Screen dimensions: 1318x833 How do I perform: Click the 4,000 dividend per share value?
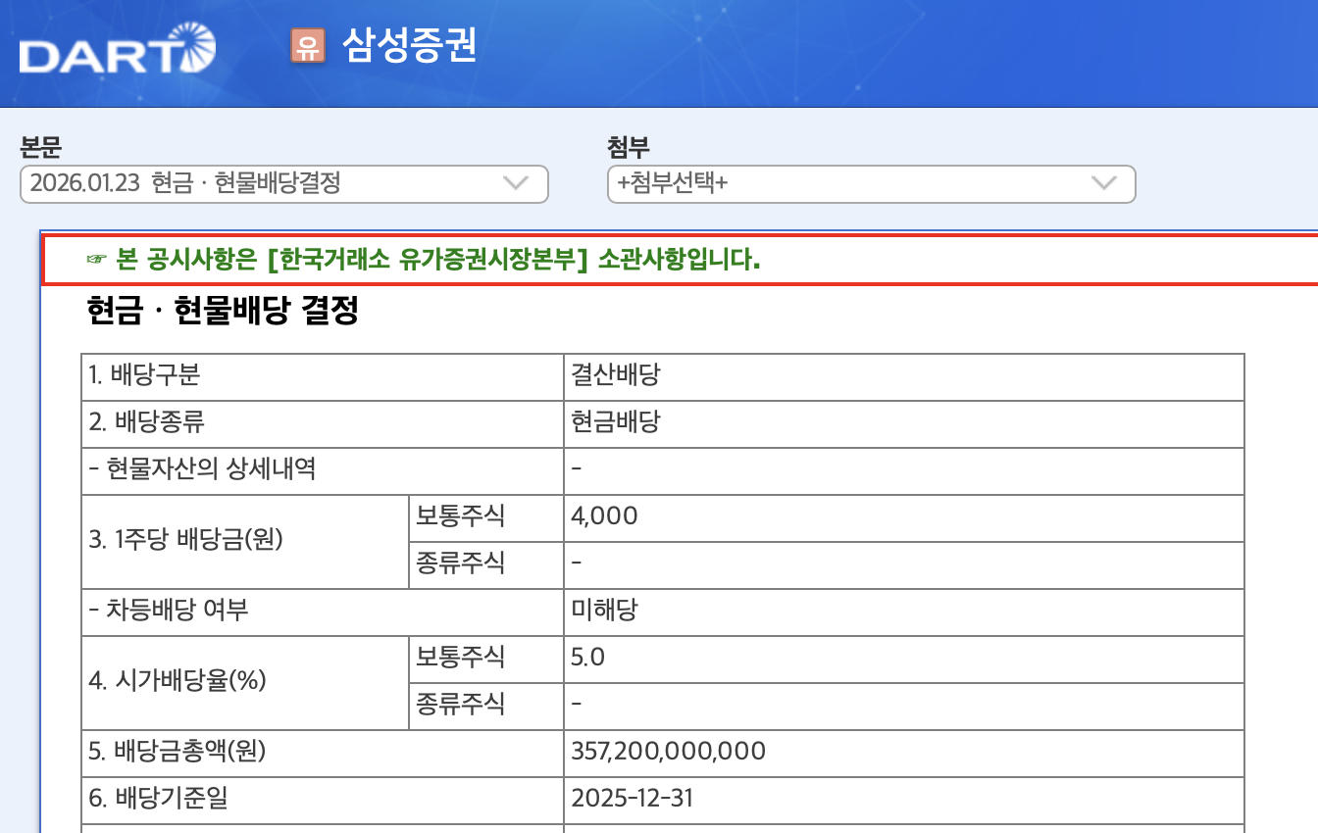click(x=604, y=516)
